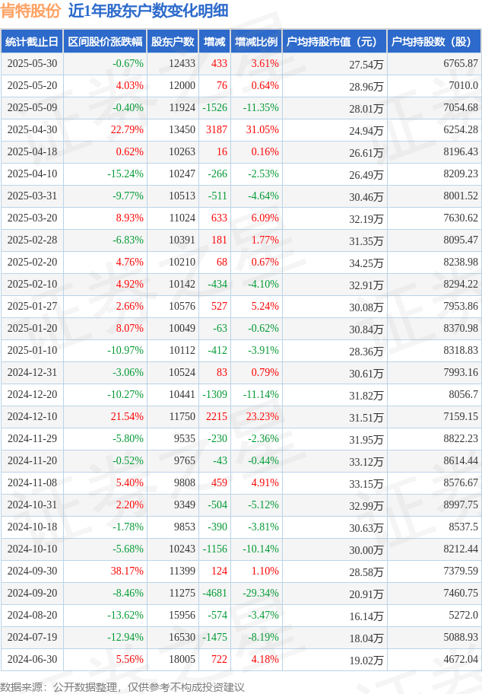Click the 增减 column header
482x694 pixels.
214,42
